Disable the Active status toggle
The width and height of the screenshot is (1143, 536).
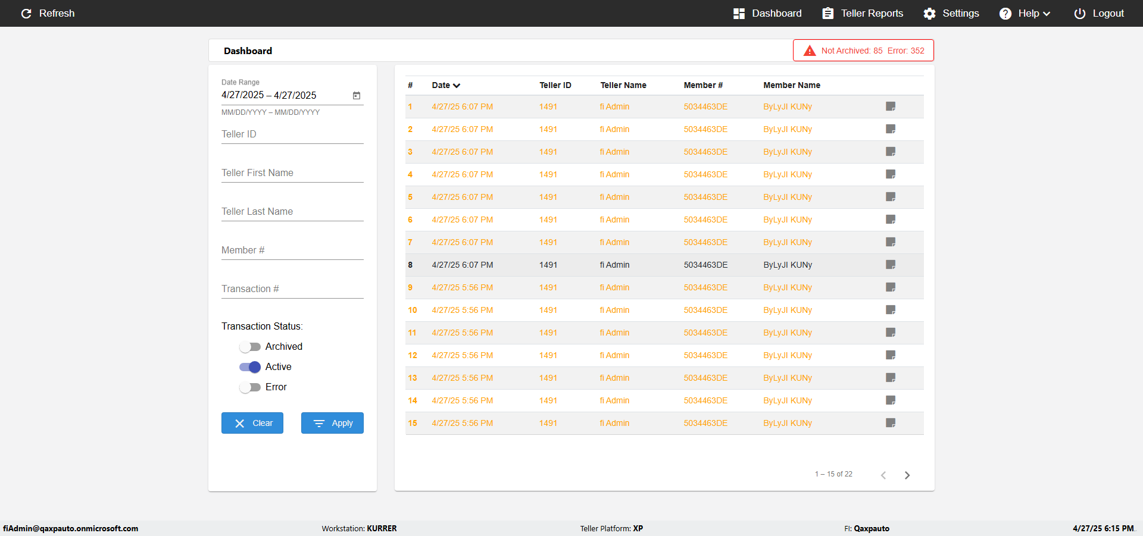(x=250, y=367)
